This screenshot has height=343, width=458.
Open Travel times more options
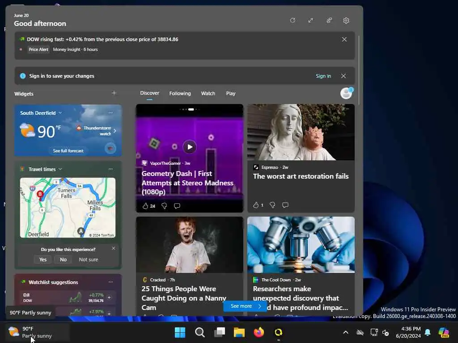(x=110, y=169)
